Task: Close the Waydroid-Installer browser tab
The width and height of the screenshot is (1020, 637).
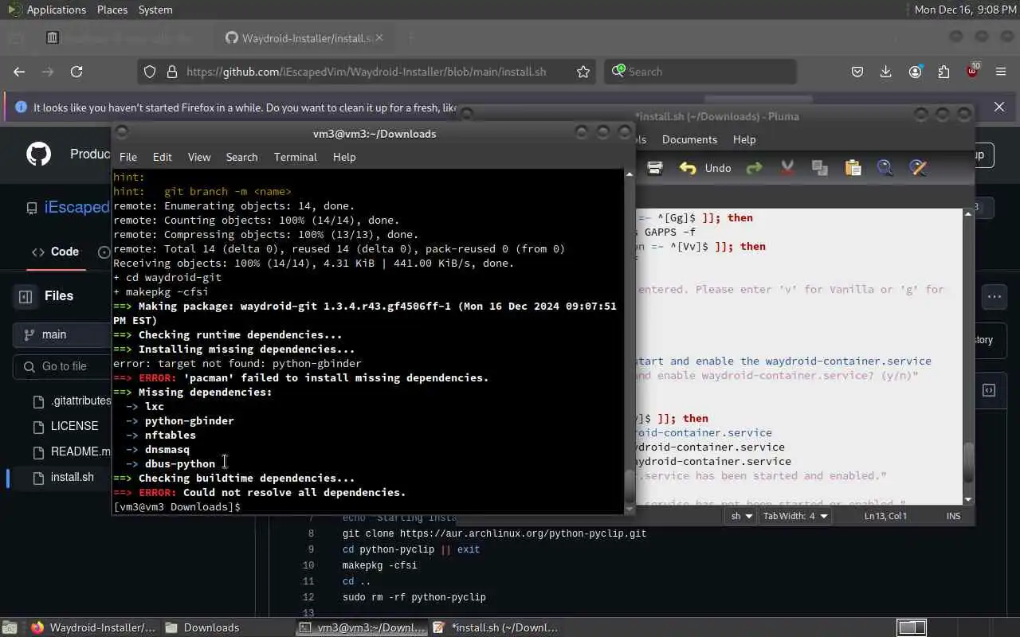Action: (x=379, y=37)
